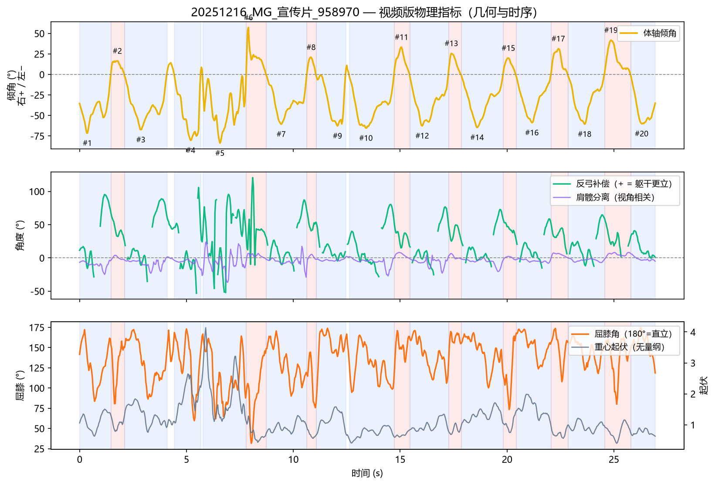Select the #16 segment annotation

pos(532,133)
